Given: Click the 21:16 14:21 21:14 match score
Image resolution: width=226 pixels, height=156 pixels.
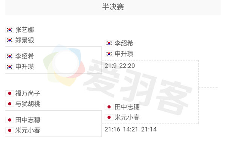Looking at the screenshot, I should pos(131,129).
